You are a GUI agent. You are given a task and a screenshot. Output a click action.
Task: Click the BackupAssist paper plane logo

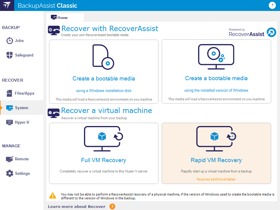[x=7, y=5]
